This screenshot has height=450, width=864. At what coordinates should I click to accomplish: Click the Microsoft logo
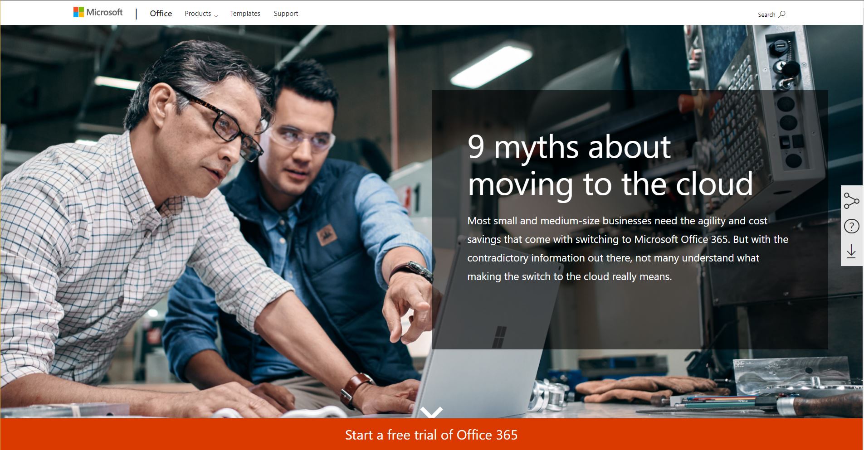click(98, 13)
